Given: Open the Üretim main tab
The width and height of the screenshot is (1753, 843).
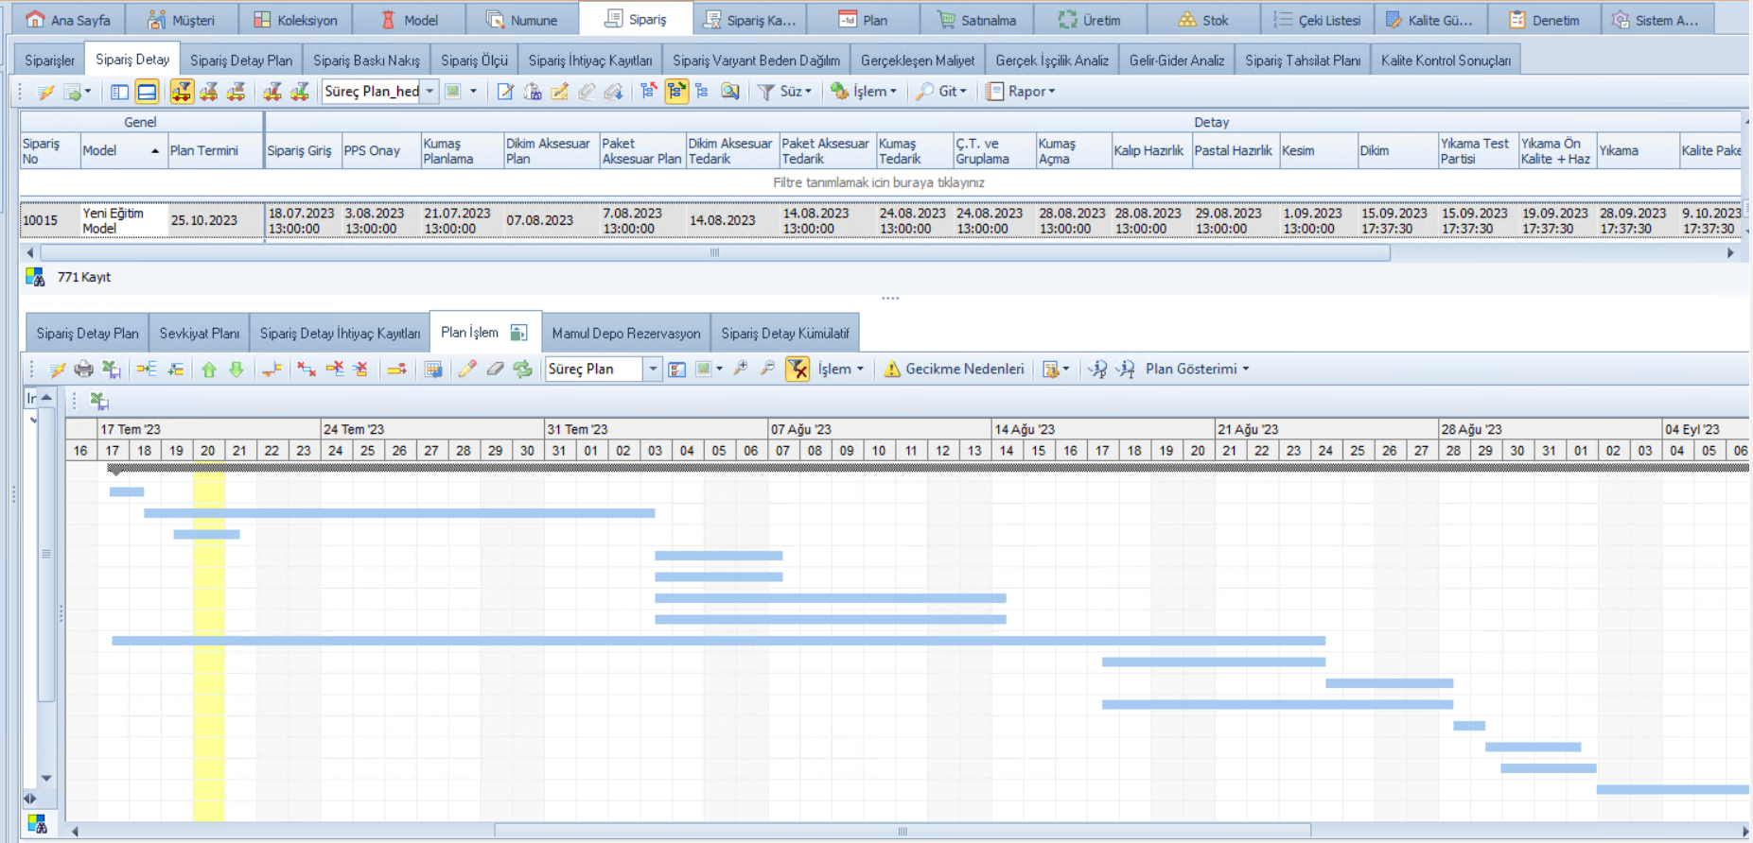Looking at the screenshot, I should 1090,20.
